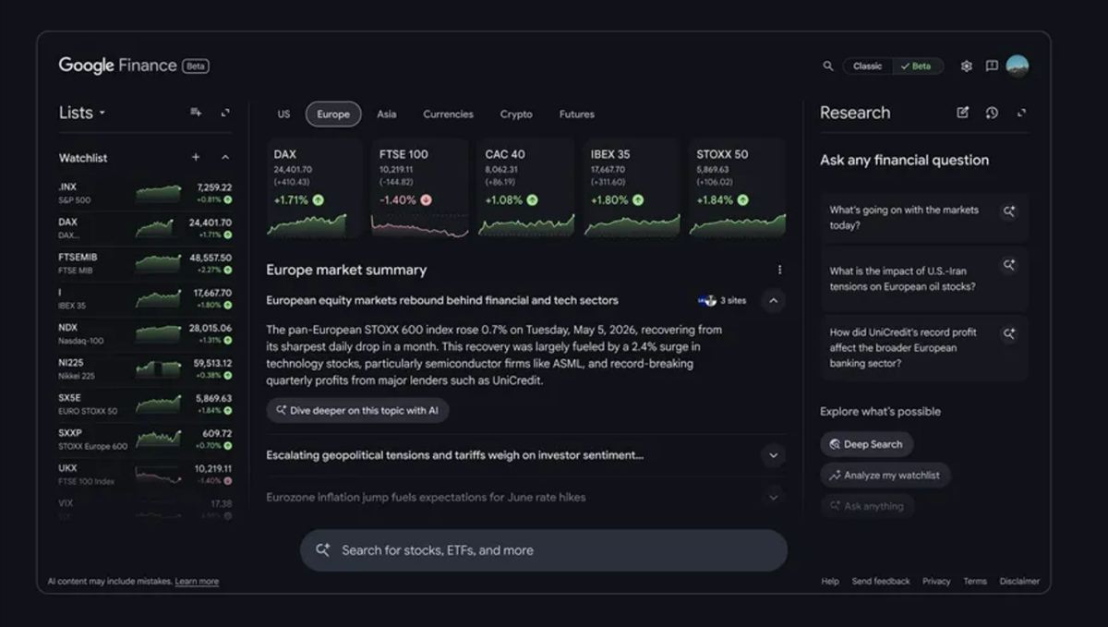The width and height of the screenshot is (1108, 627).
Task: Select NDX Nasdaq-100 watchlist row
Action: [145, 333]
